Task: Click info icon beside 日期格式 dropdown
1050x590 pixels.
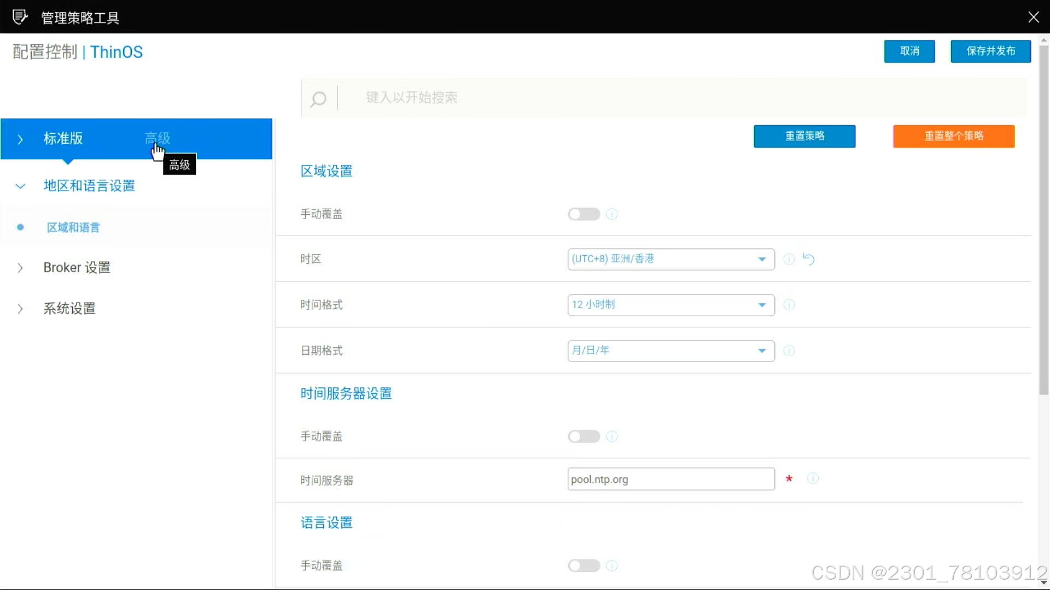Action: pos(789,351)
